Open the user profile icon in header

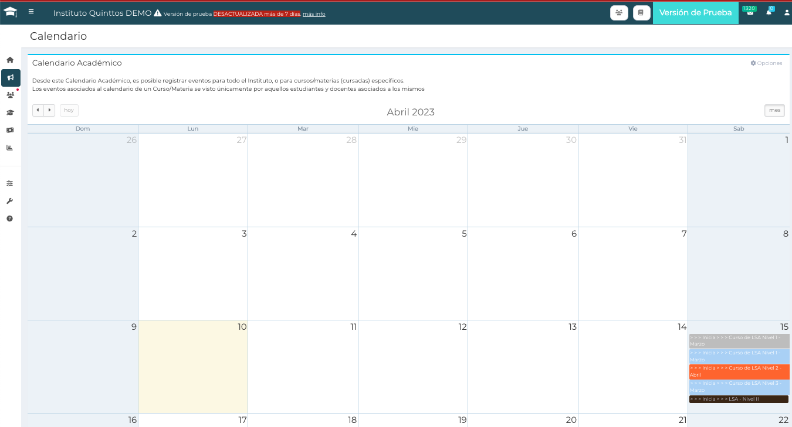point(787,12)
